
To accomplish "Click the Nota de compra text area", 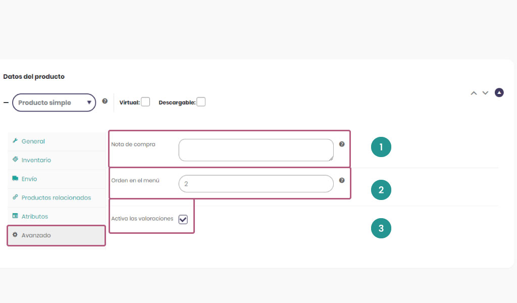I will [x=256, y=150].
